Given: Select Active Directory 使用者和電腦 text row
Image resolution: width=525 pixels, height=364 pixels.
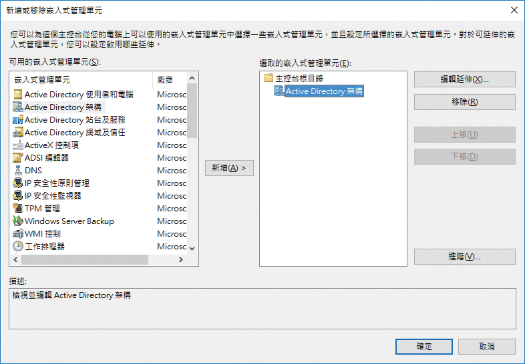Looking at the screenshot, I should click(79, 95).
